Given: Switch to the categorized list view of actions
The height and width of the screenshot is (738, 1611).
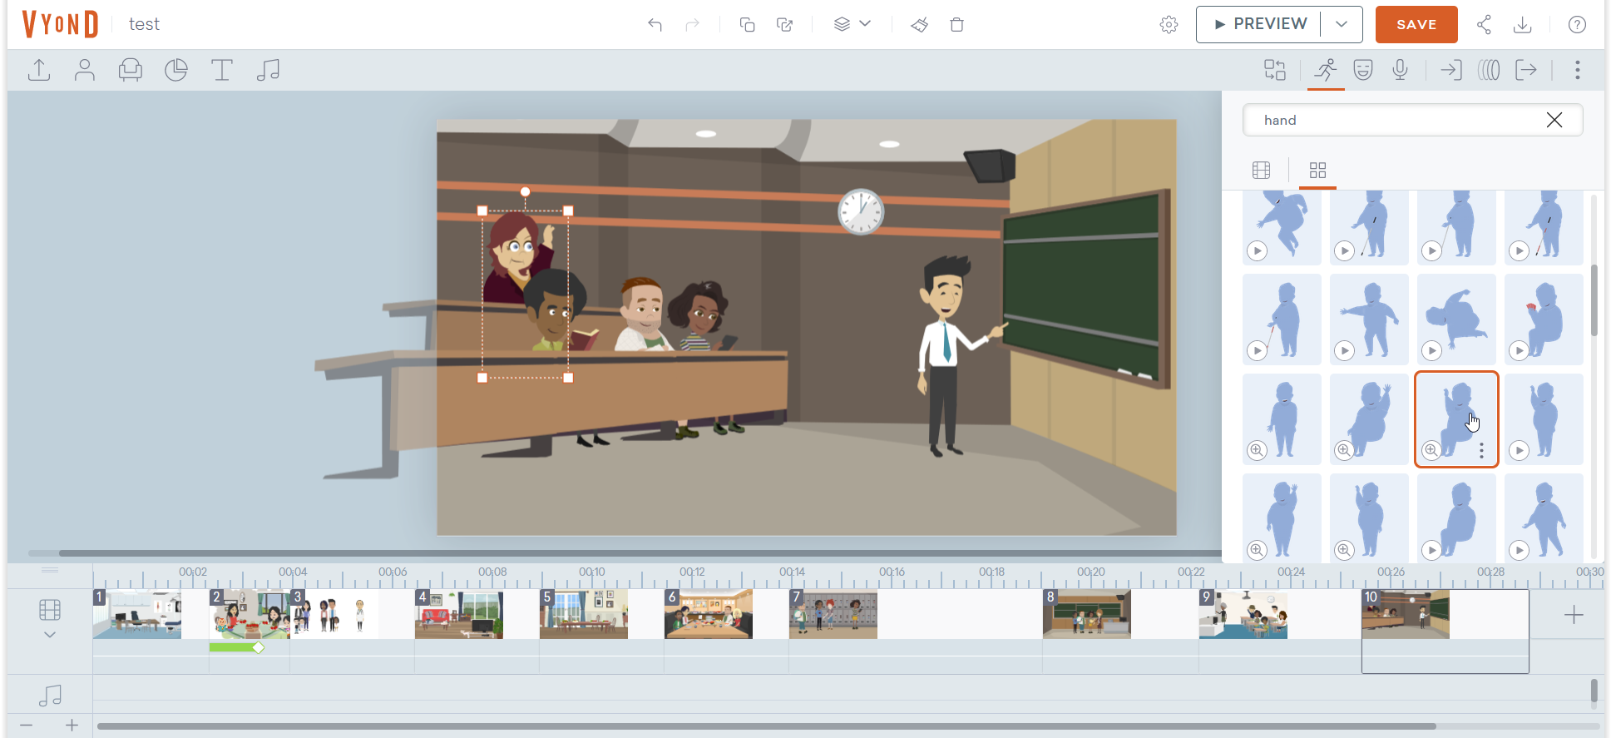Looking at the screenshot, I should coord(1261,171).
